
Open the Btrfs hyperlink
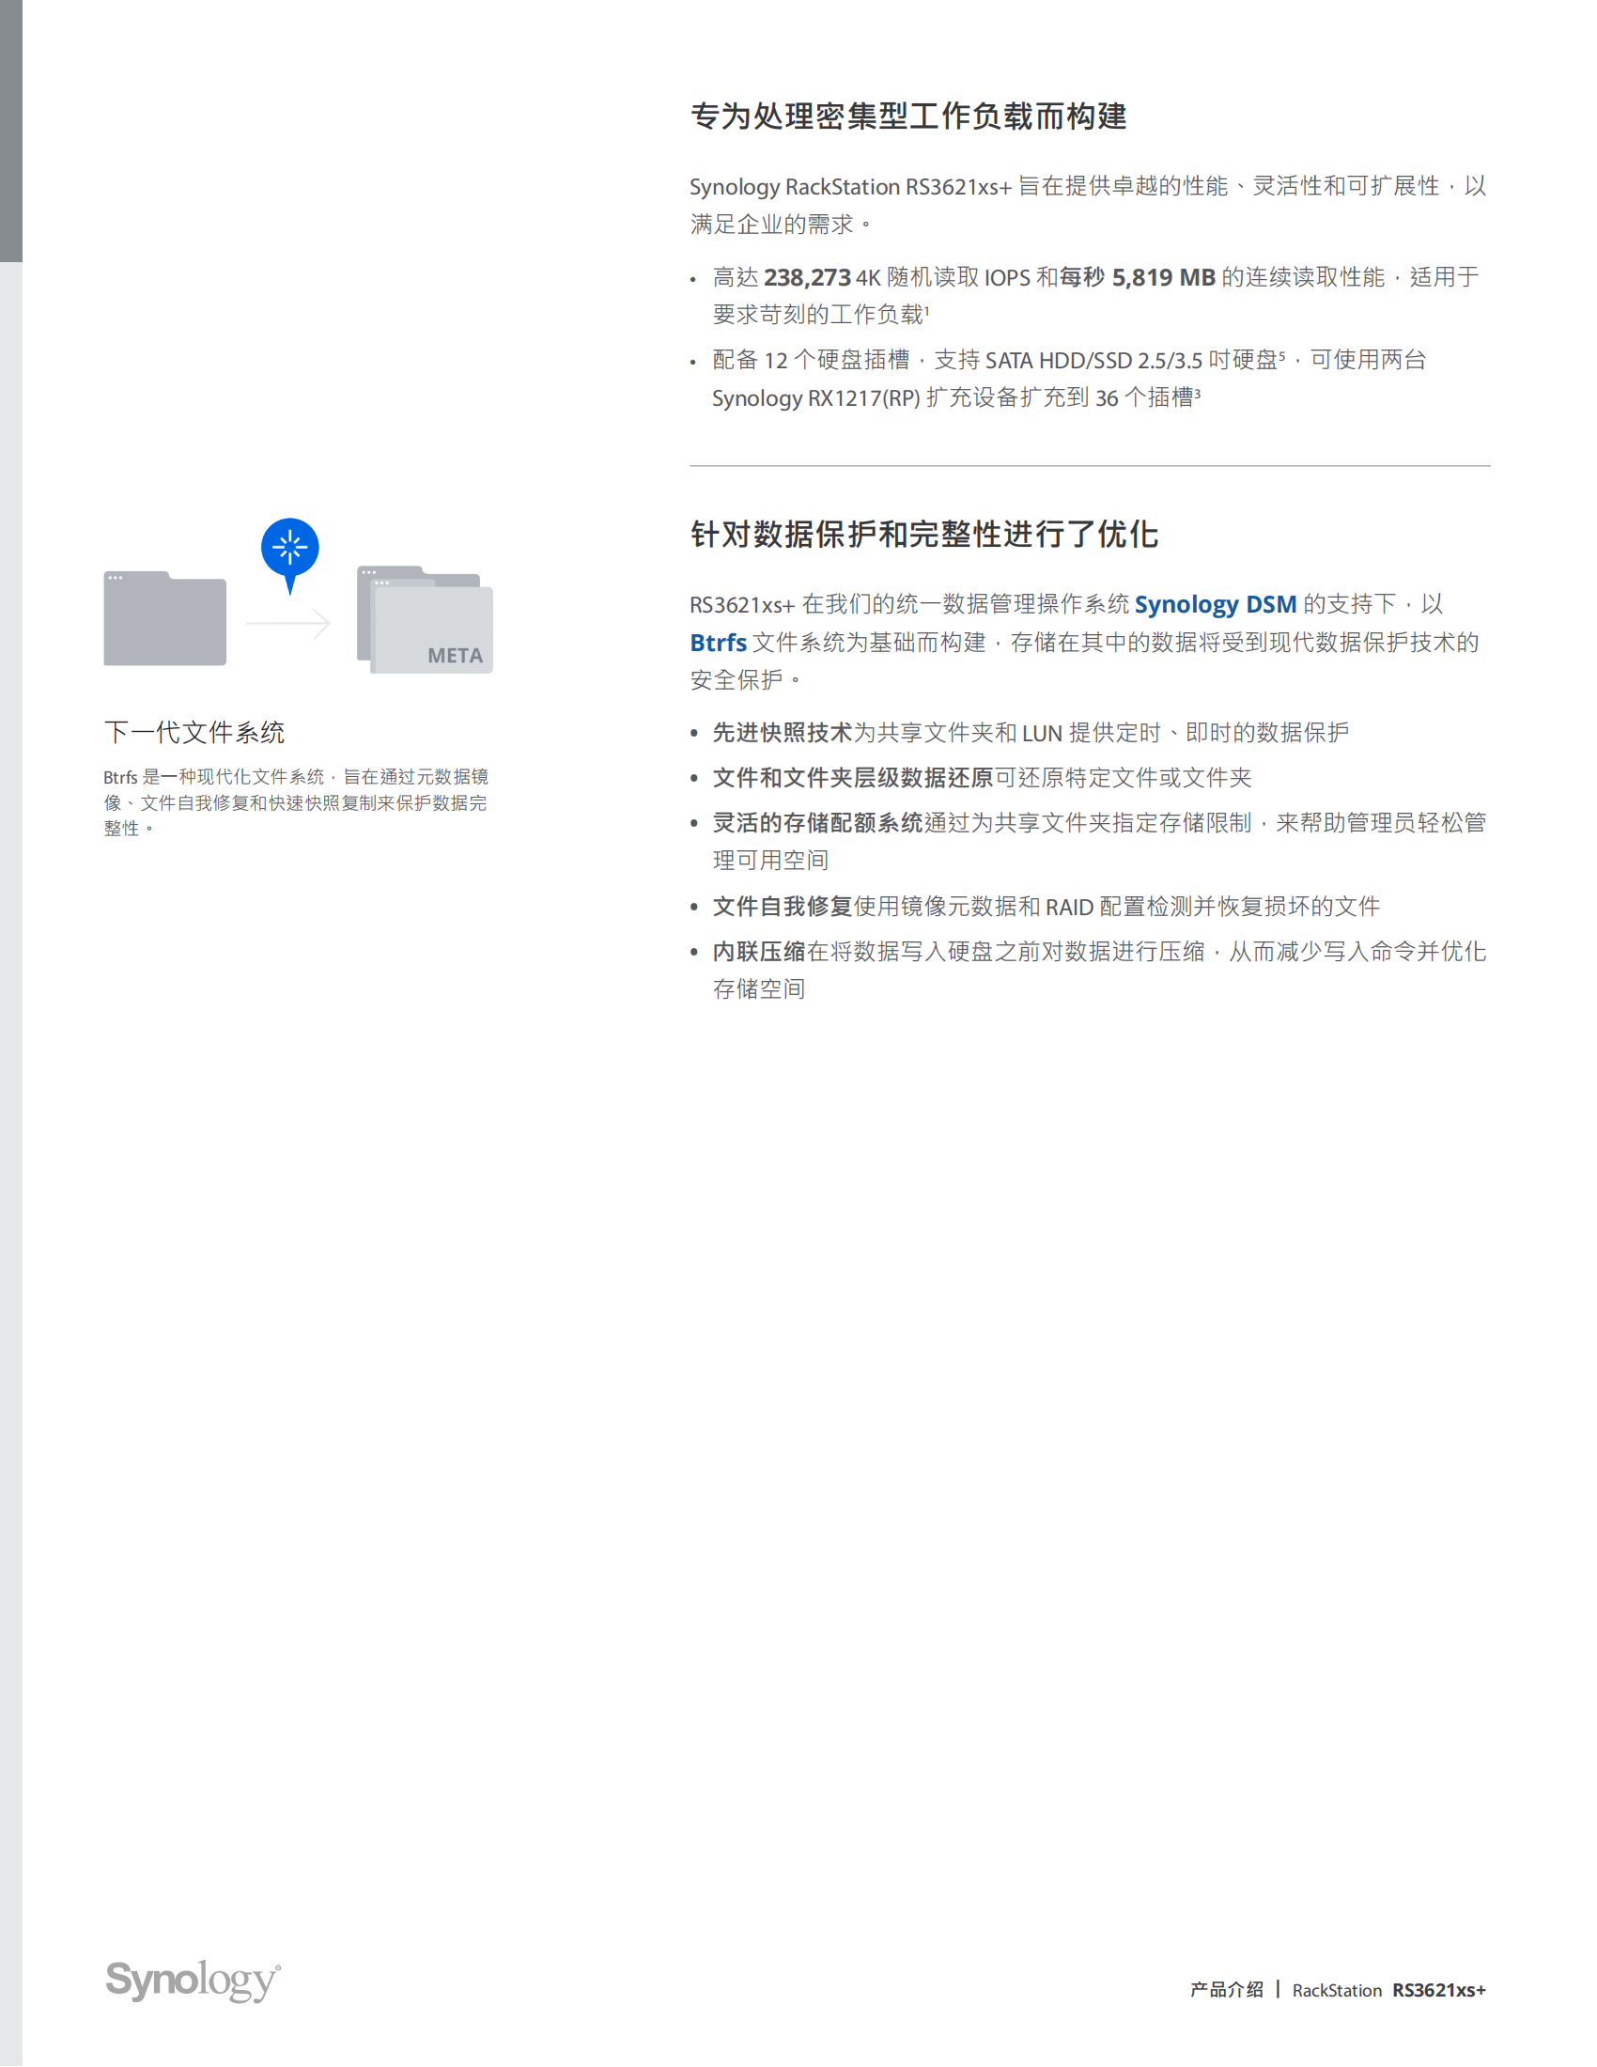[x=718, y=643]
